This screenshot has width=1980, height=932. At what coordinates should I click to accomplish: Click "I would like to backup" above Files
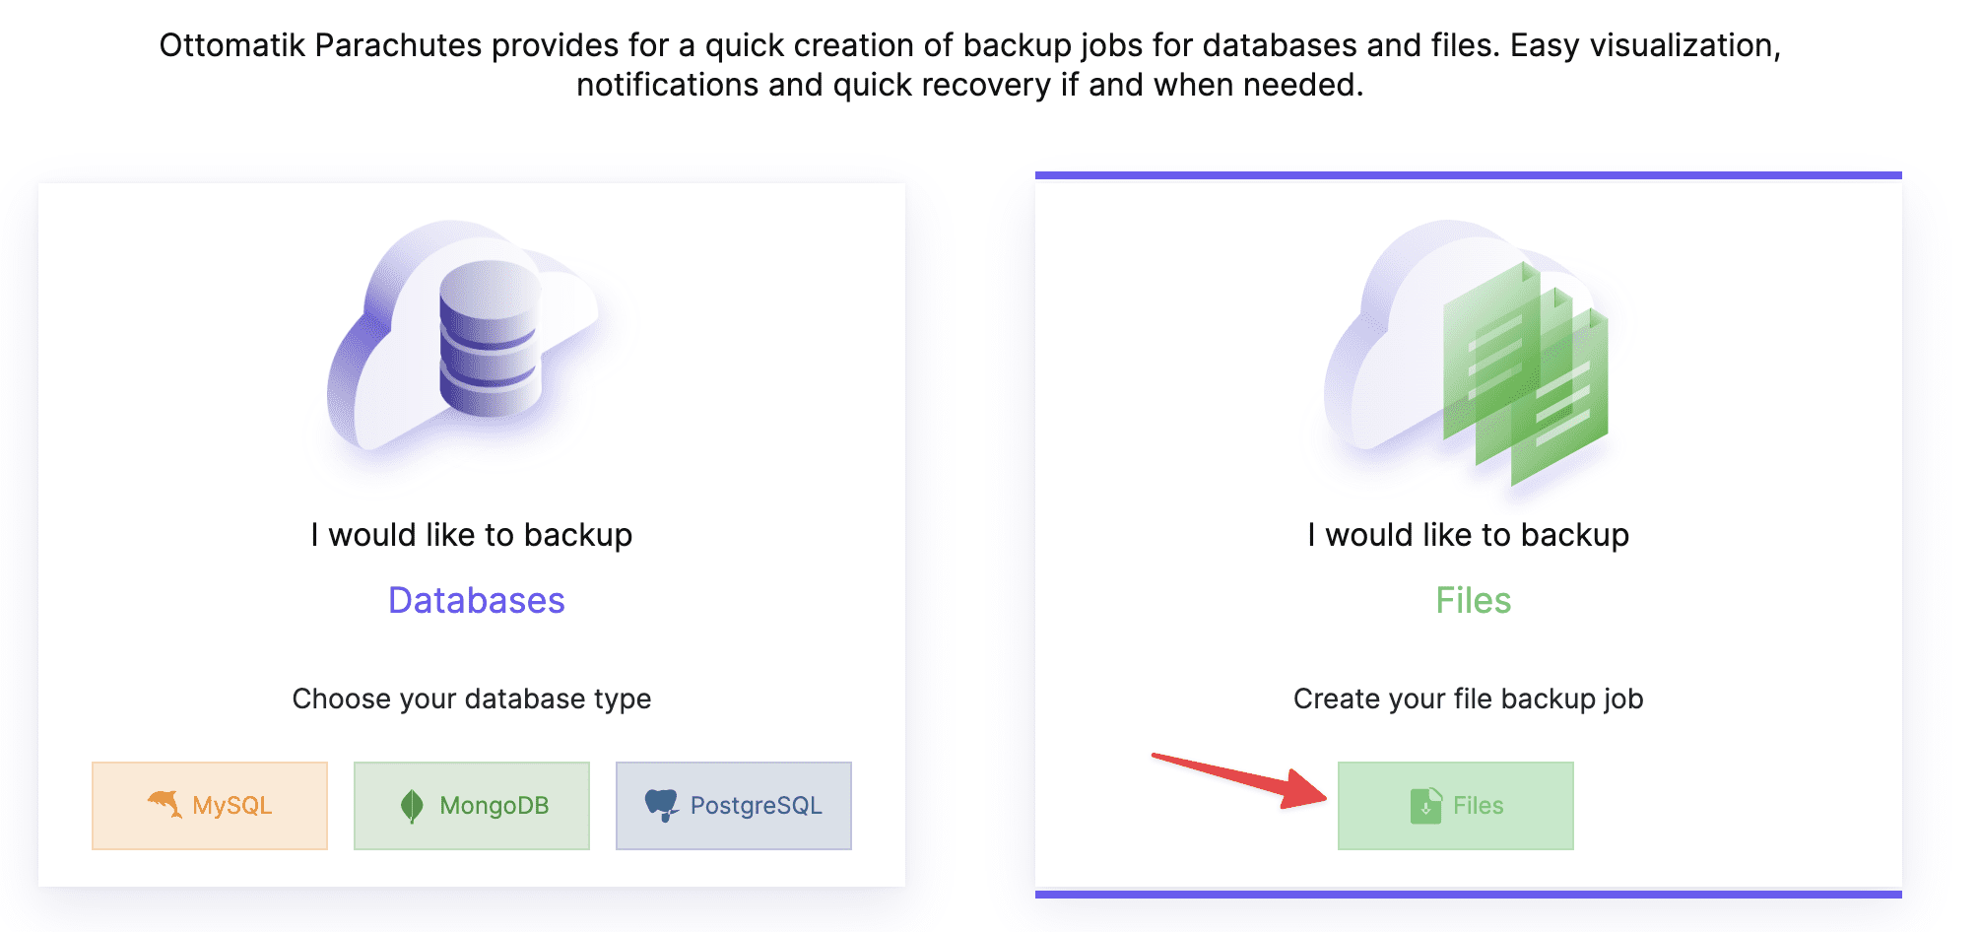click(x=1468, y=535)
